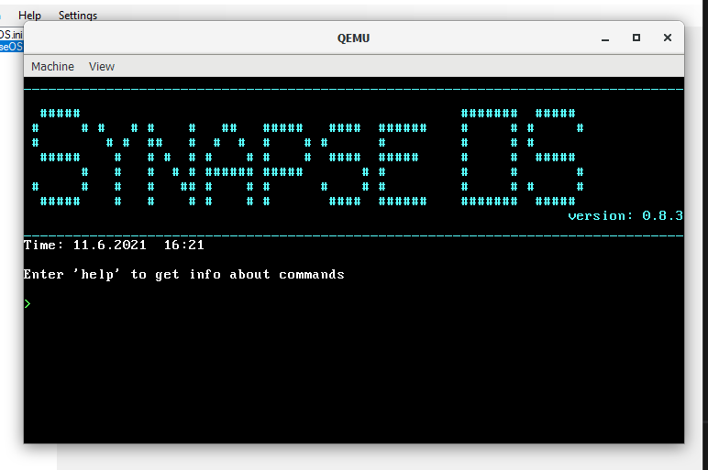Click the upper cyan dashed separator line
This screenshot has height=470, width=708.
354,89
